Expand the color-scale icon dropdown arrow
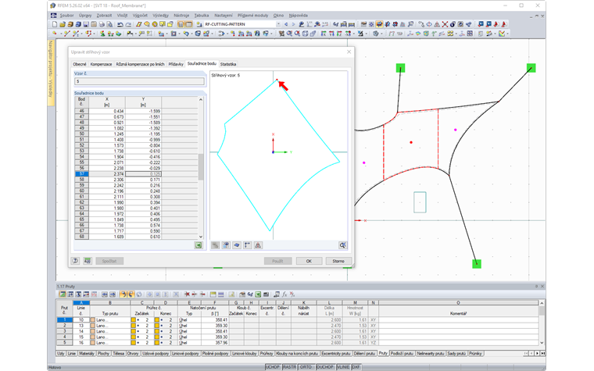This screenshot has height=371, width=594. pyautogui.click(x=507, y=34)
